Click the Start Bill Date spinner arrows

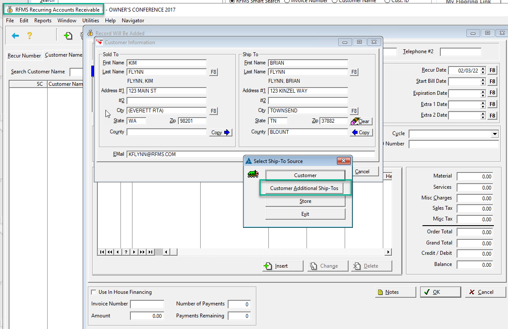pyautogui.click(x=483, y=81)
